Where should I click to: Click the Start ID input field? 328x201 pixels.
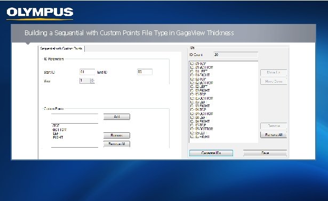pos(87,72)
